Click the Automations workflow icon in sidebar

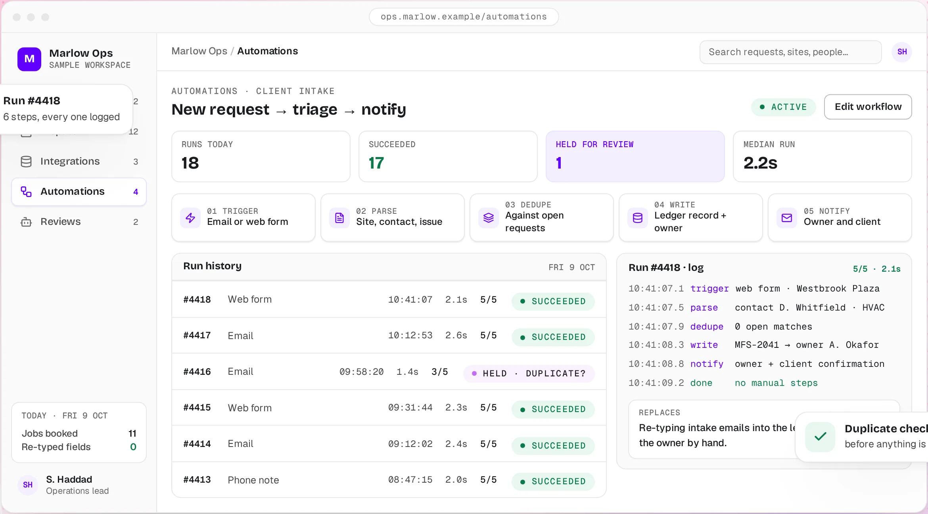(26, 192)
